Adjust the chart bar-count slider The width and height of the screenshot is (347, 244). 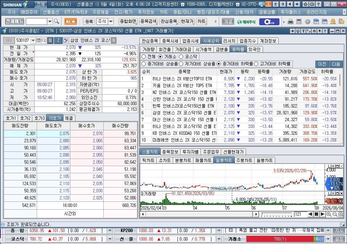pyautogui.click(x=277, y=214)
